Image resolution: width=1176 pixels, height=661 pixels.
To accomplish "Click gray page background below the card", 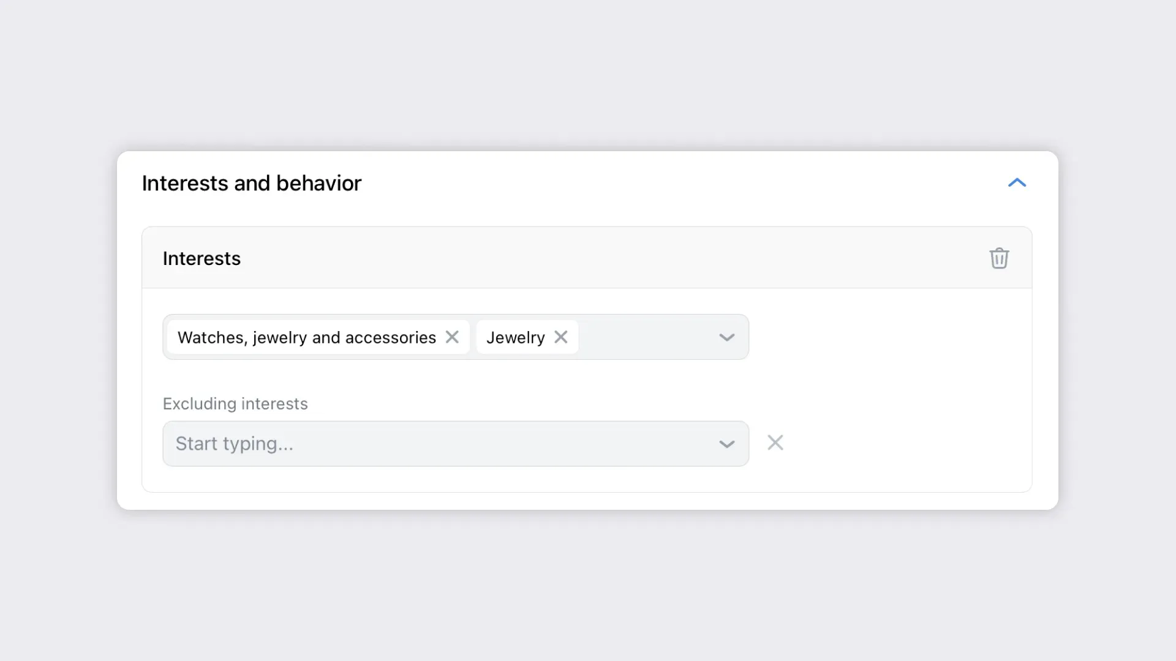I will (588, 581).
